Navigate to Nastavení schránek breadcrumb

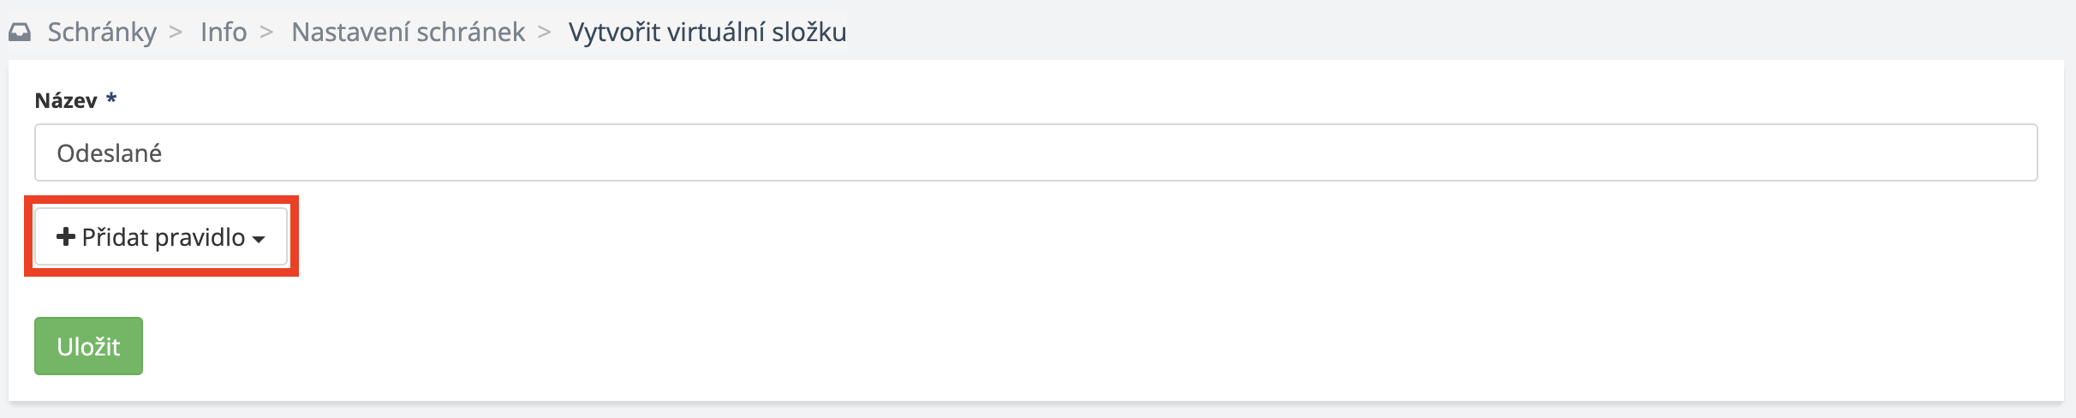tap(408, 33)
